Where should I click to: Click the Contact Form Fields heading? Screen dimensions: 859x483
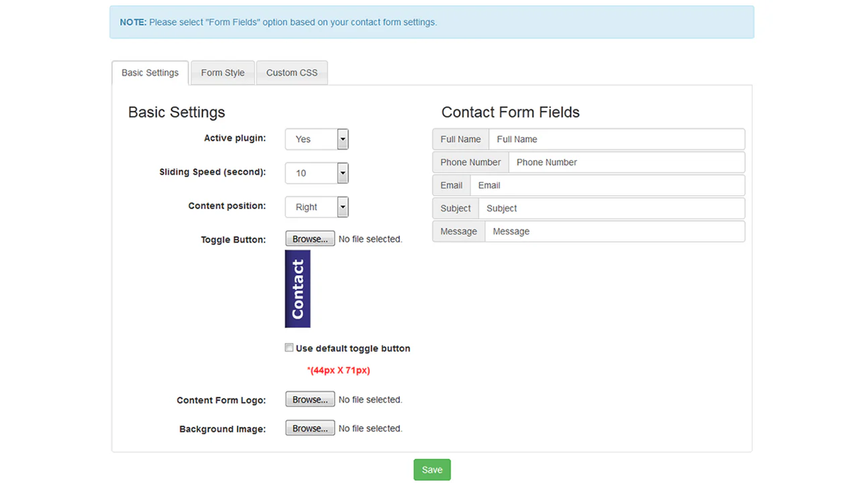click(511, 112)
